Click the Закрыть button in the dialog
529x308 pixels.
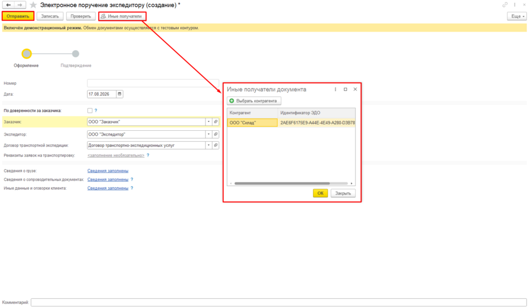pos(343,193)
